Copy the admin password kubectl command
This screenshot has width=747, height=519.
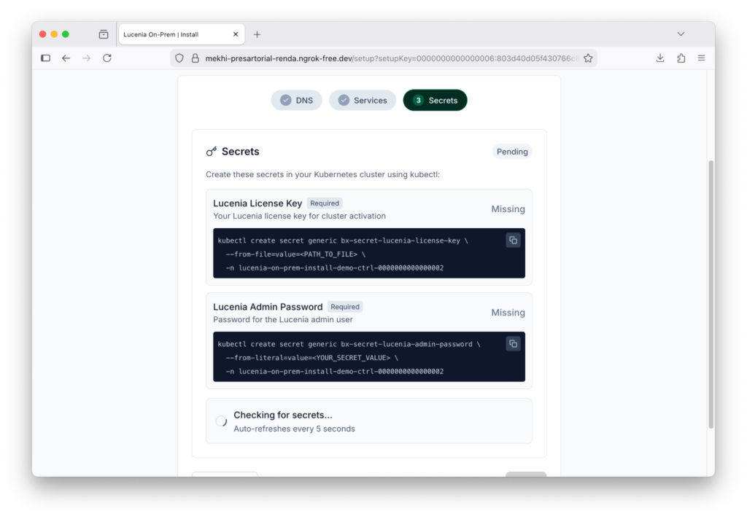click(513, 343)
